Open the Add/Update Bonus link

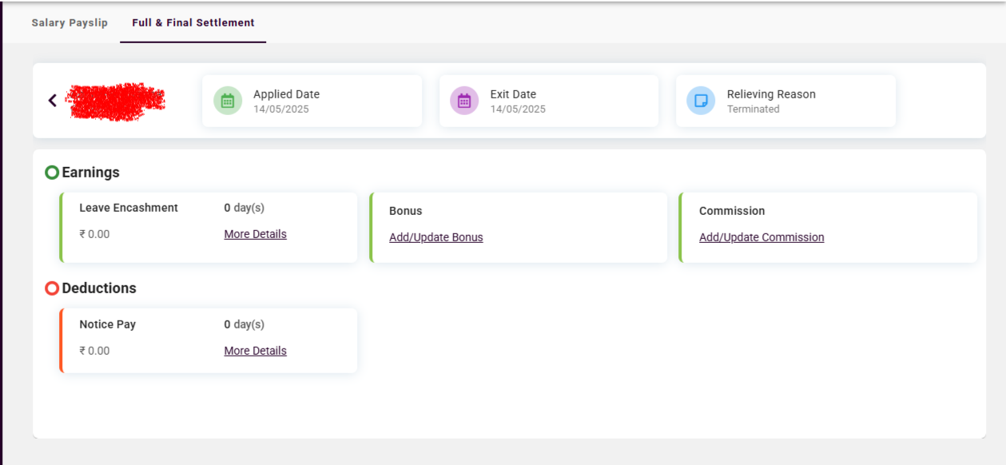435,237
